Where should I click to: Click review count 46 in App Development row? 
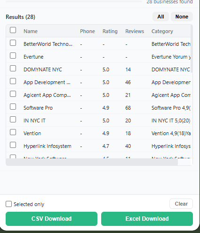point(128,82)
